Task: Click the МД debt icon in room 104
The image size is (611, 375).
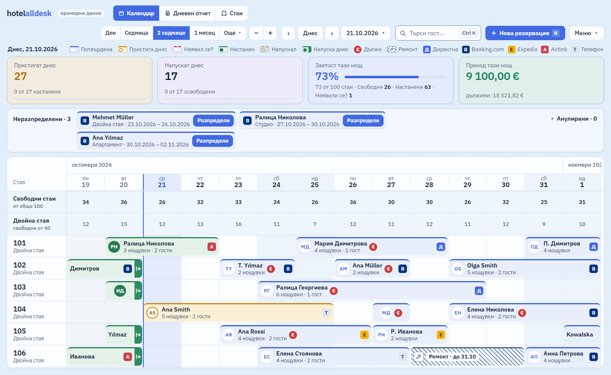Action: 398,313
